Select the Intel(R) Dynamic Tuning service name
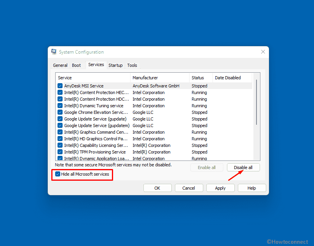 pos(94,106)
